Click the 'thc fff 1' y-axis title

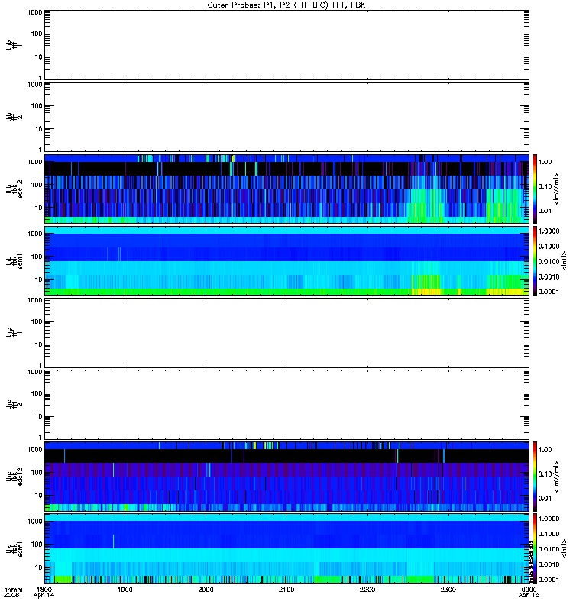pos(15,332)
